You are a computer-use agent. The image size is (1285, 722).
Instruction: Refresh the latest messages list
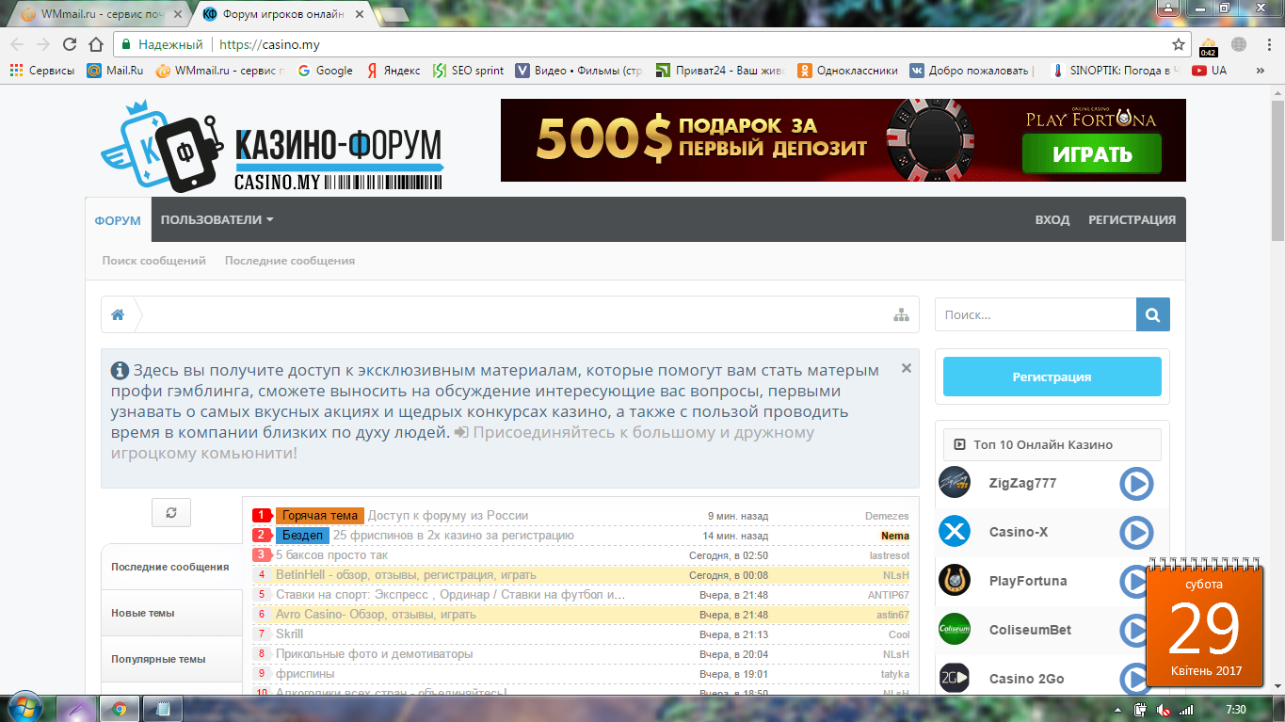(x=171, y=512)
